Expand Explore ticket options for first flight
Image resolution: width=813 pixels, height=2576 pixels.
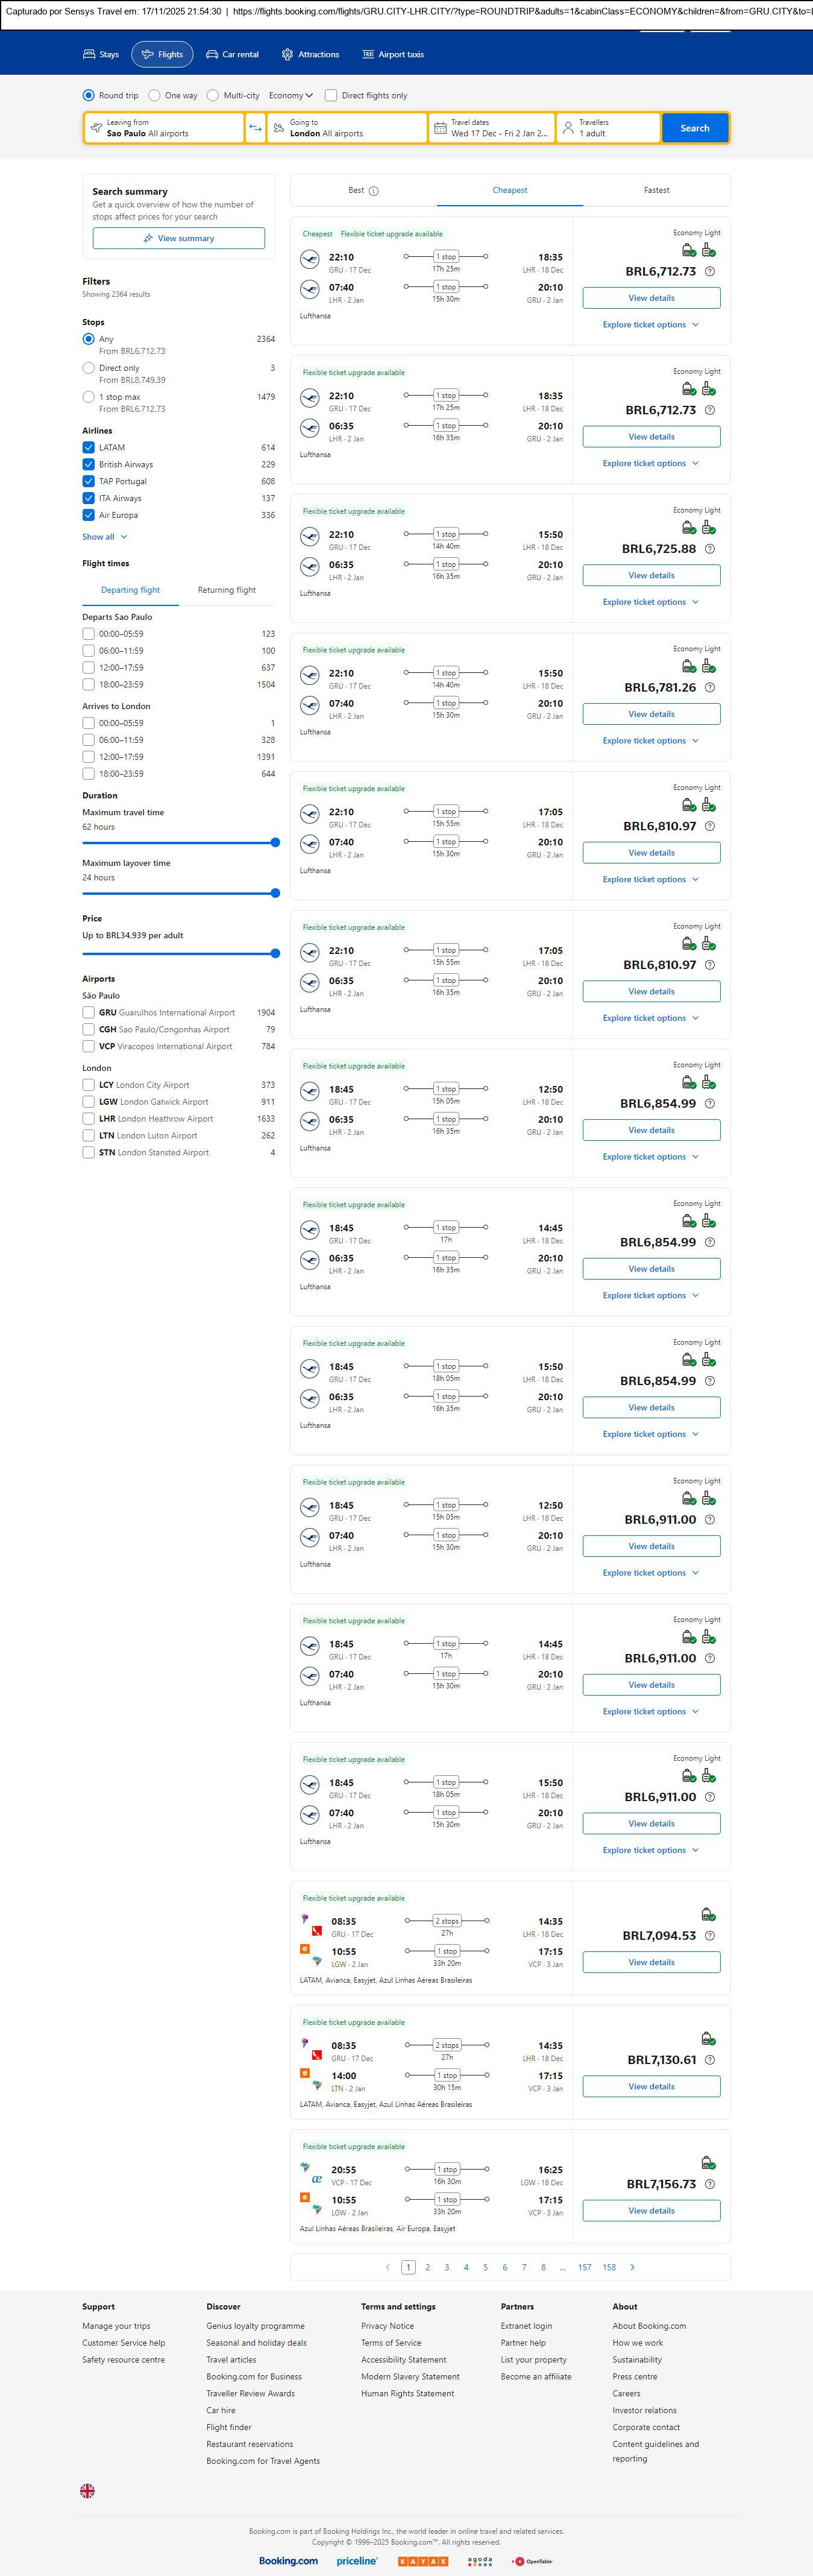[x=650, y=325]
